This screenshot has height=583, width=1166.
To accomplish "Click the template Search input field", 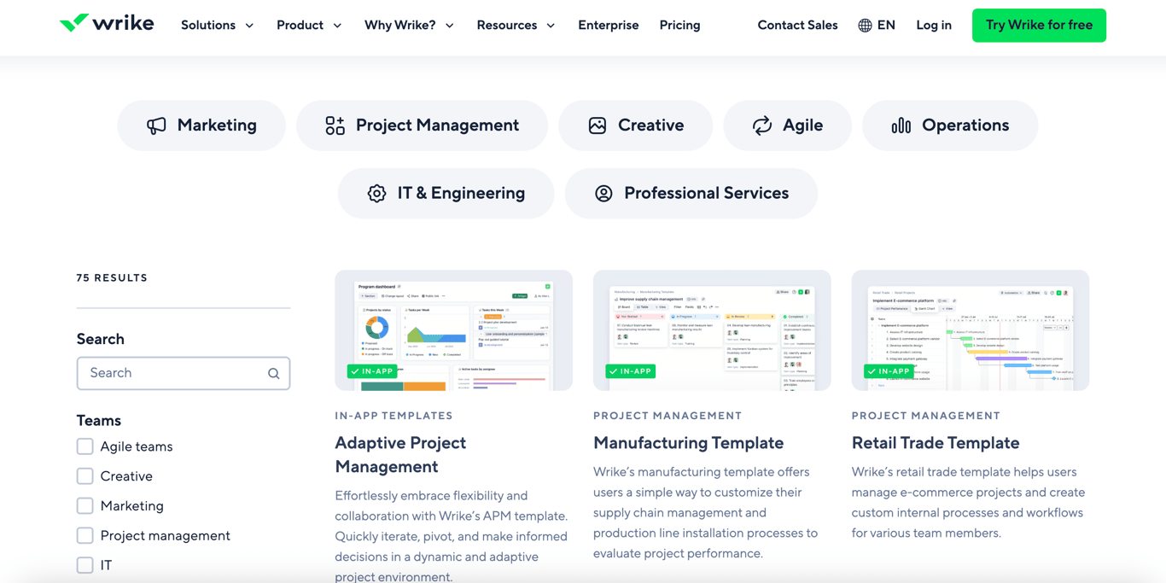I will click(184, 374).
